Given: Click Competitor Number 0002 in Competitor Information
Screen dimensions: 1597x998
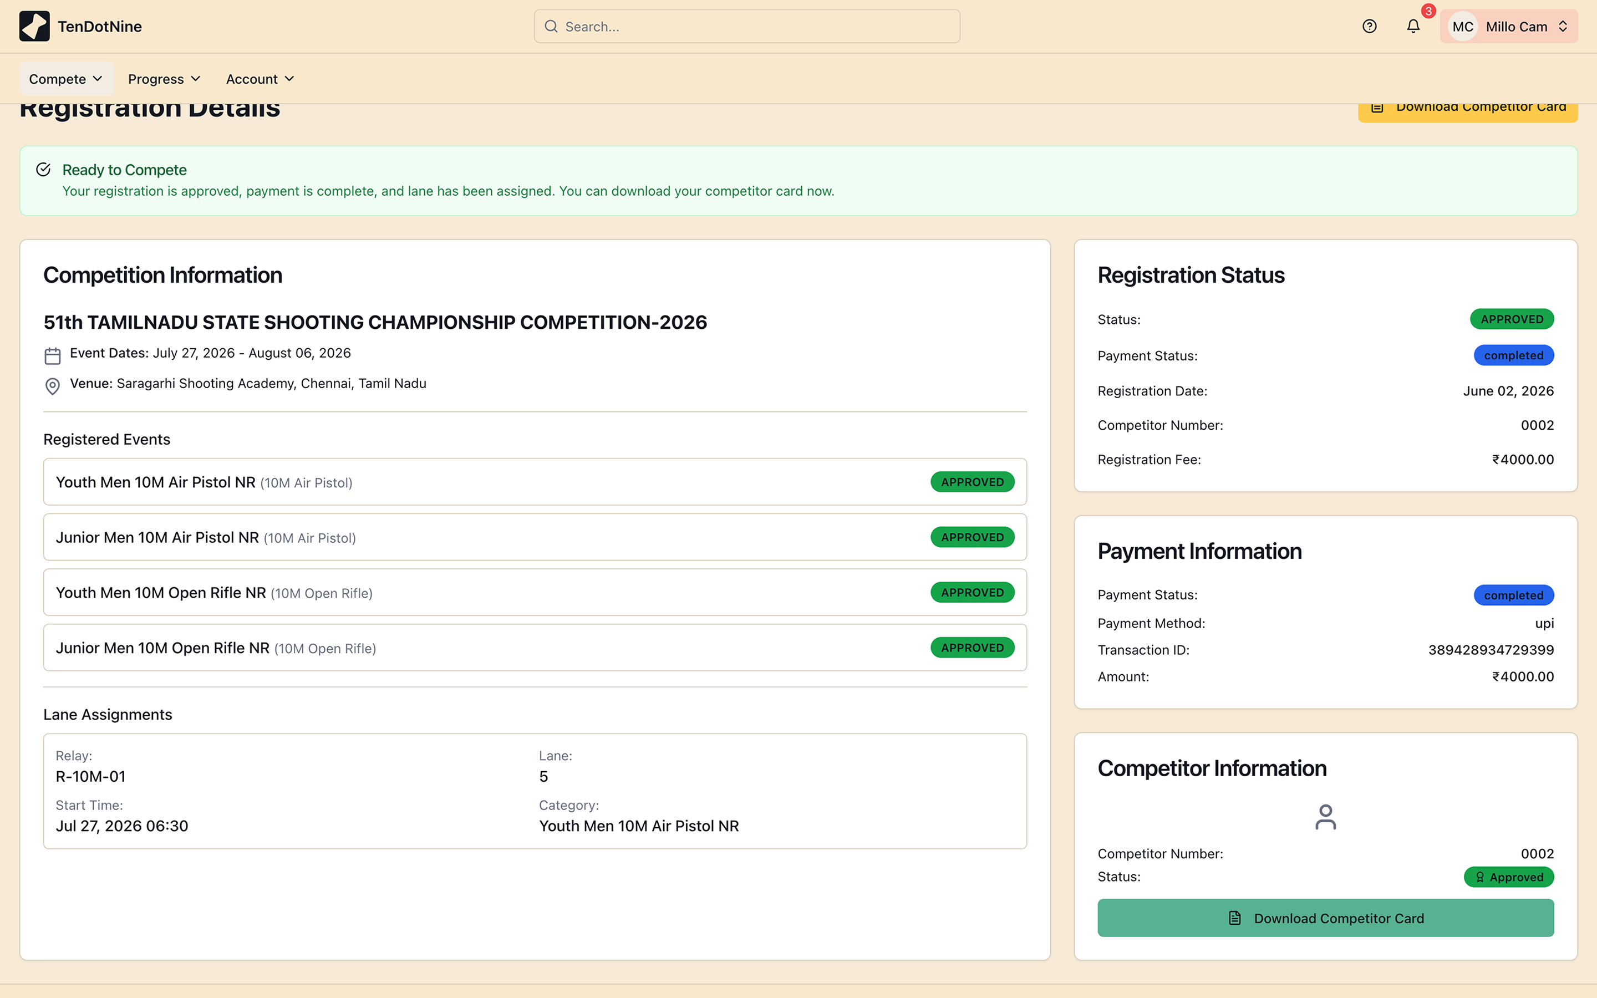Looking at the screenshot, I should [x=1537, y=853].
